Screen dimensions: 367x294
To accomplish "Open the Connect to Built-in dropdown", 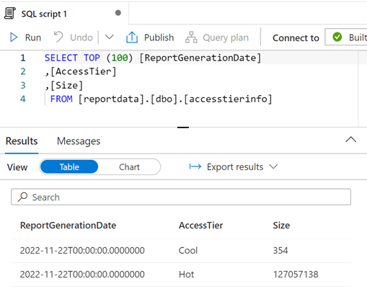I will (346, 37).
